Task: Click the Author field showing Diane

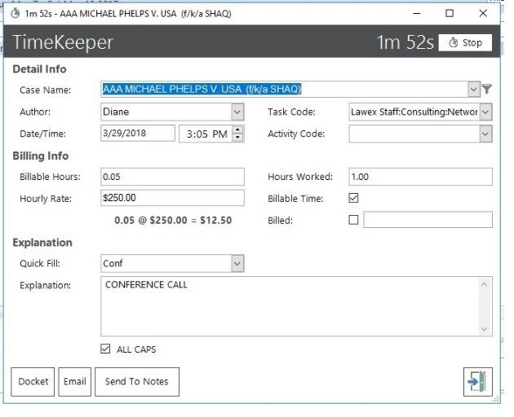Action: click(x=166, y=112)
